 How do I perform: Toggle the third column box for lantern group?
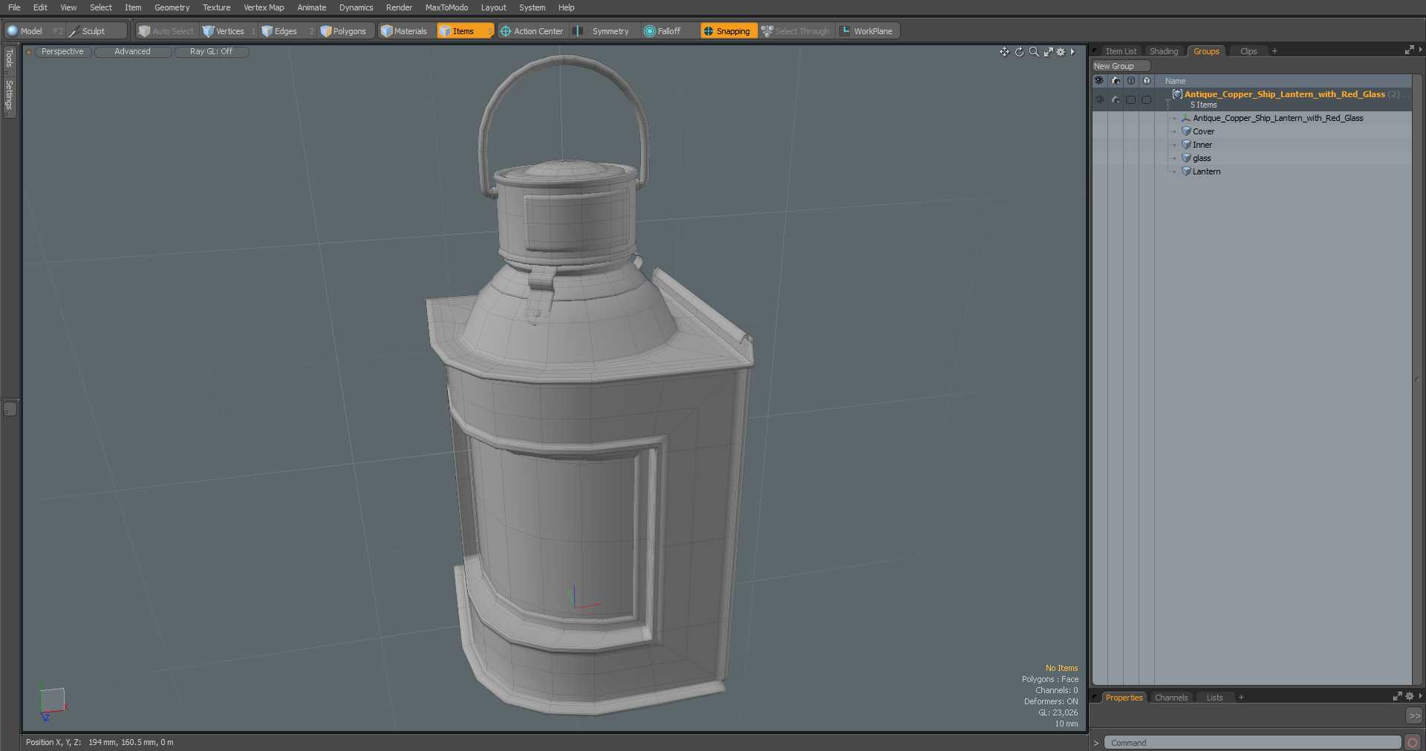[x=1131, y=99]
